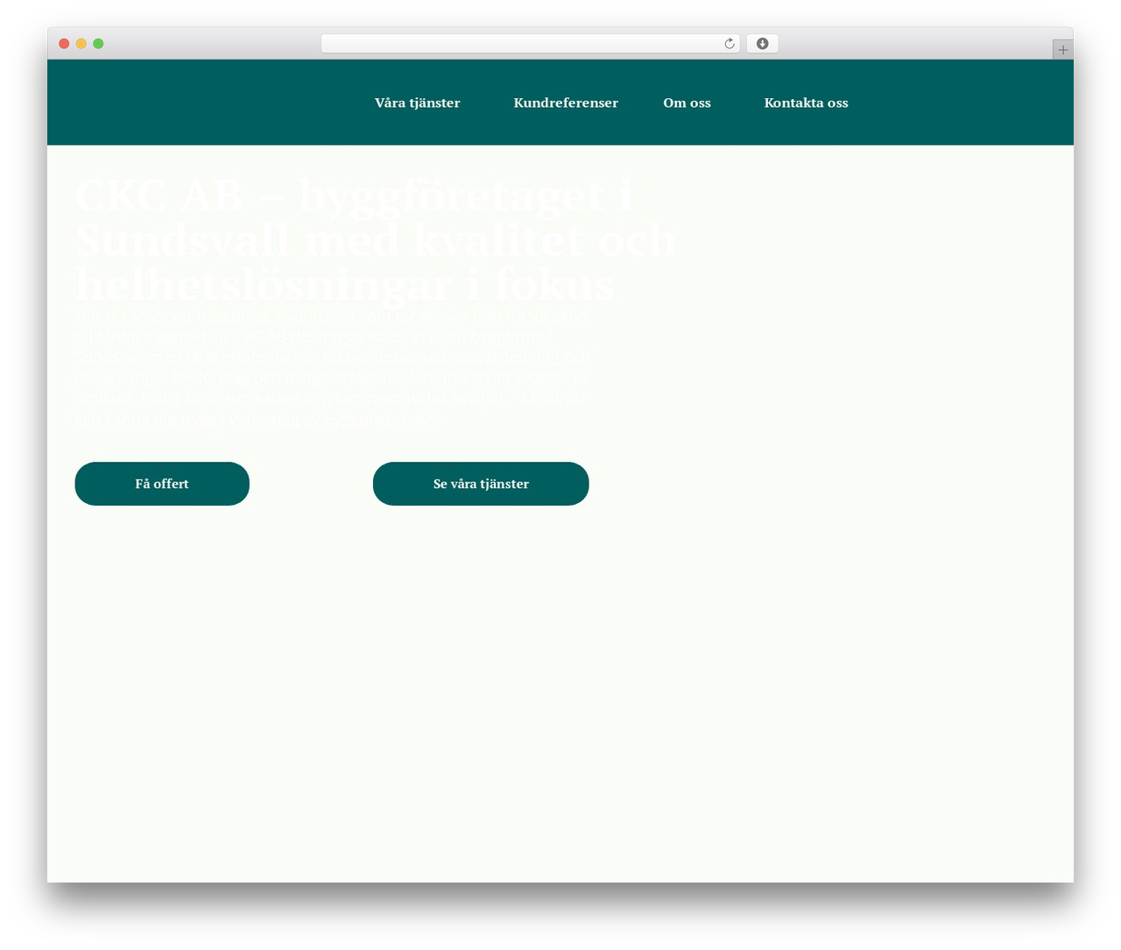Open the browser downloads button
1121x950 pixels.
click(x=762, y=44)
